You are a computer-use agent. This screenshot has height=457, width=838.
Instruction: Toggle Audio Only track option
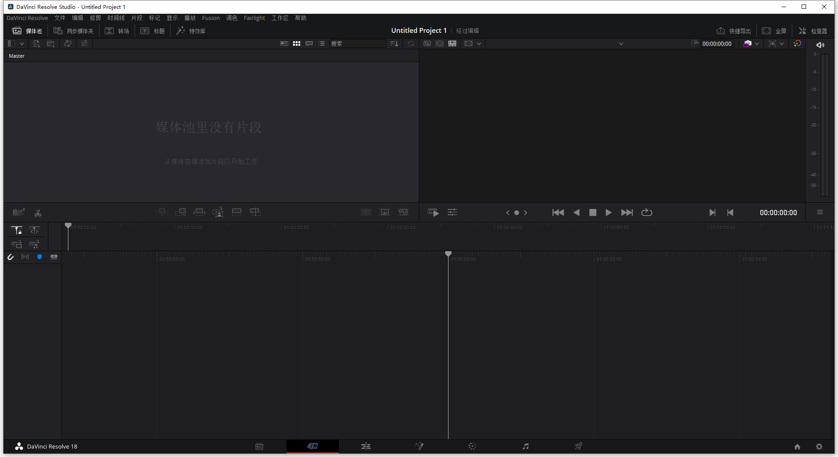pos(34,244)
